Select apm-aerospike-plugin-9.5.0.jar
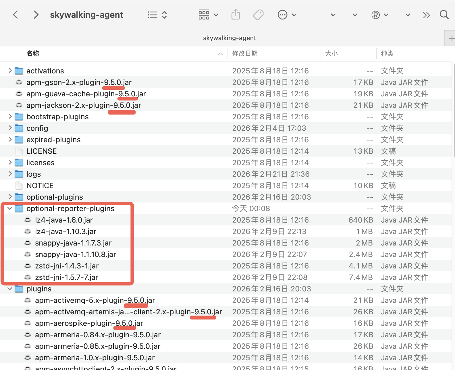This screenshot has width=455, height=370. pyautogui.click(x=89, y=323)
